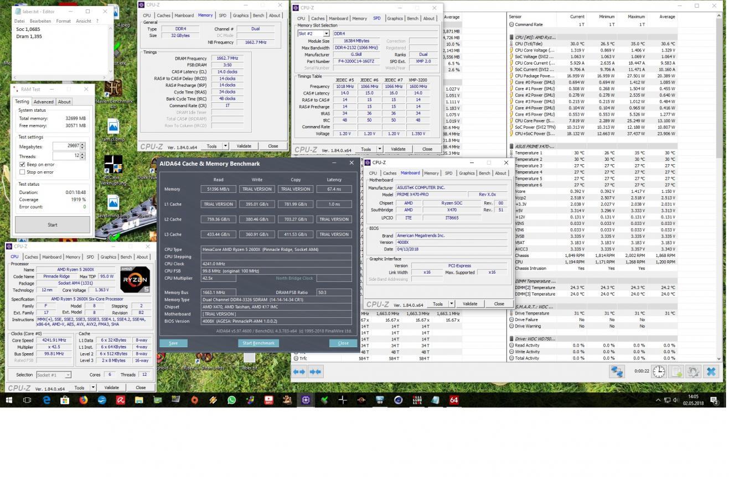Open HWiNFO network/remote monitor icon
The image size is (729, 477).
click(617, 372)
